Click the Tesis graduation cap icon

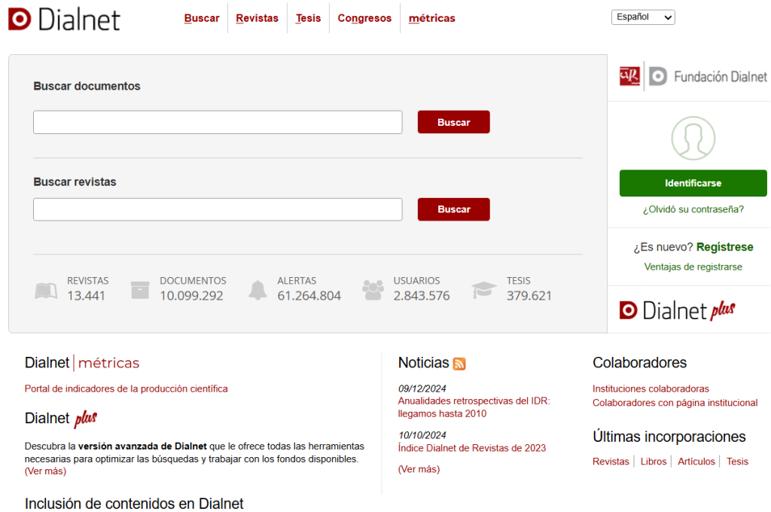tap(484, 289)
